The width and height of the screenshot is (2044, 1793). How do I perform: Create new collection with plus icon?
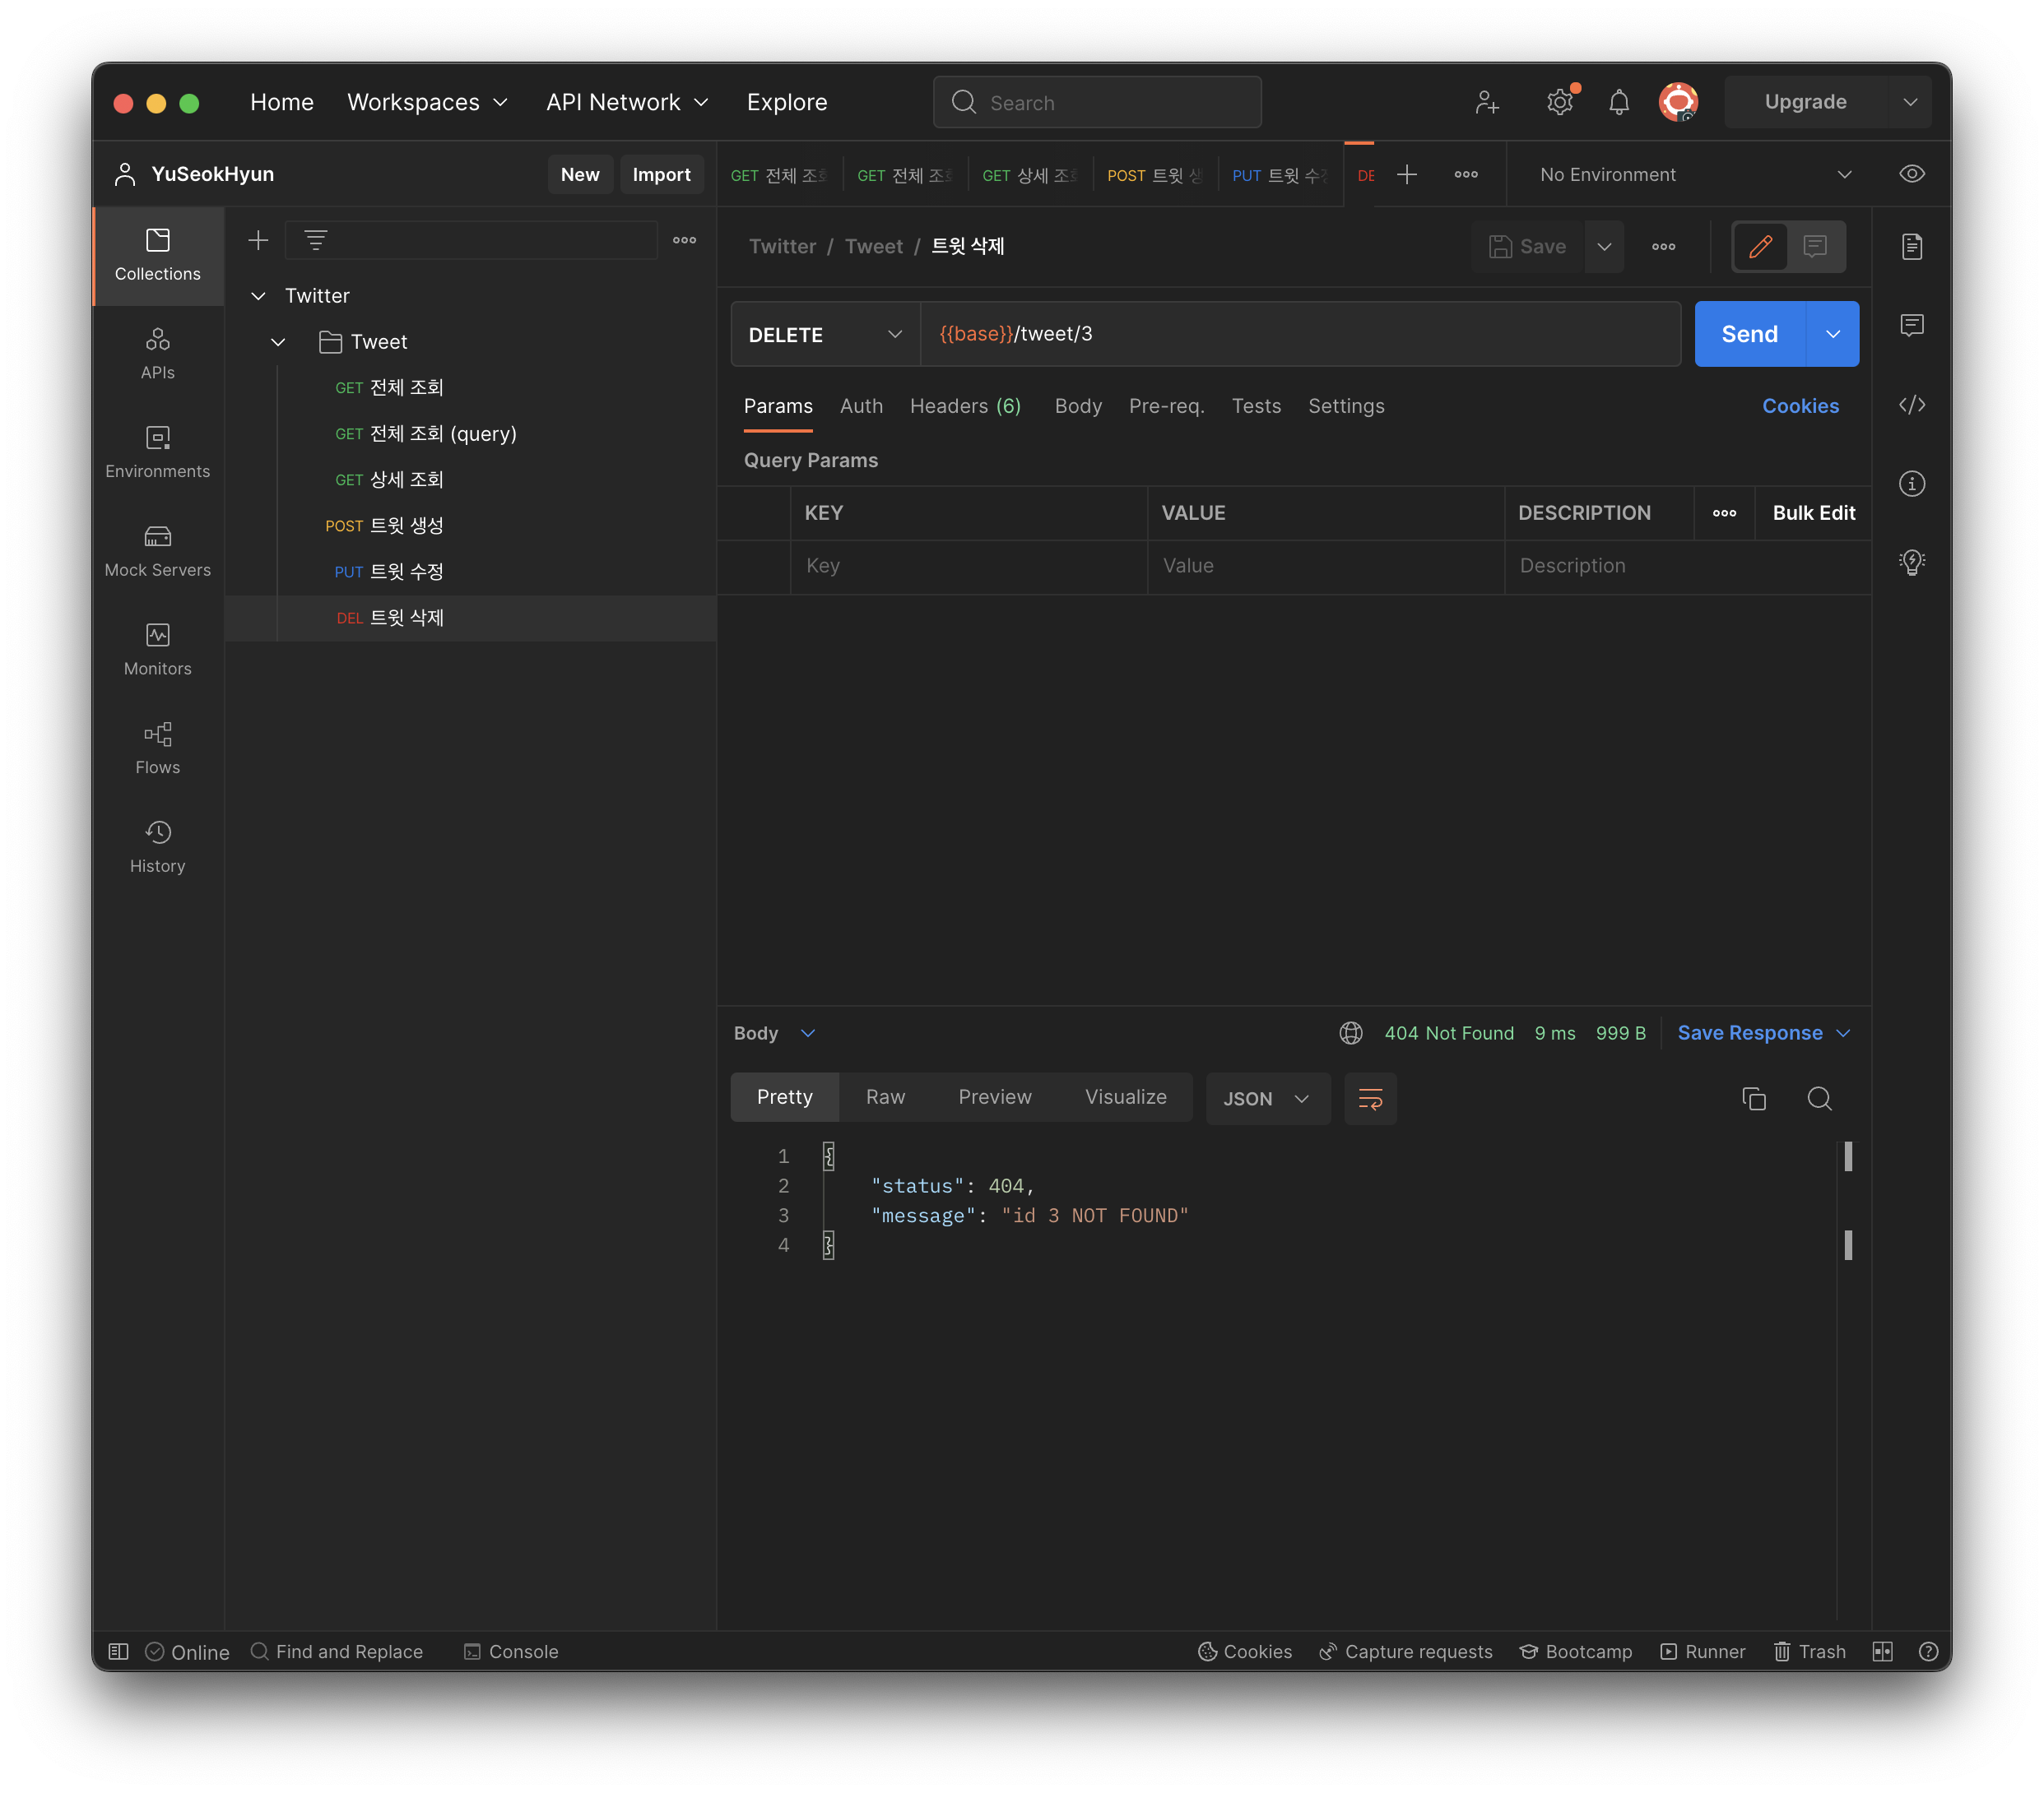coord(258,240)
